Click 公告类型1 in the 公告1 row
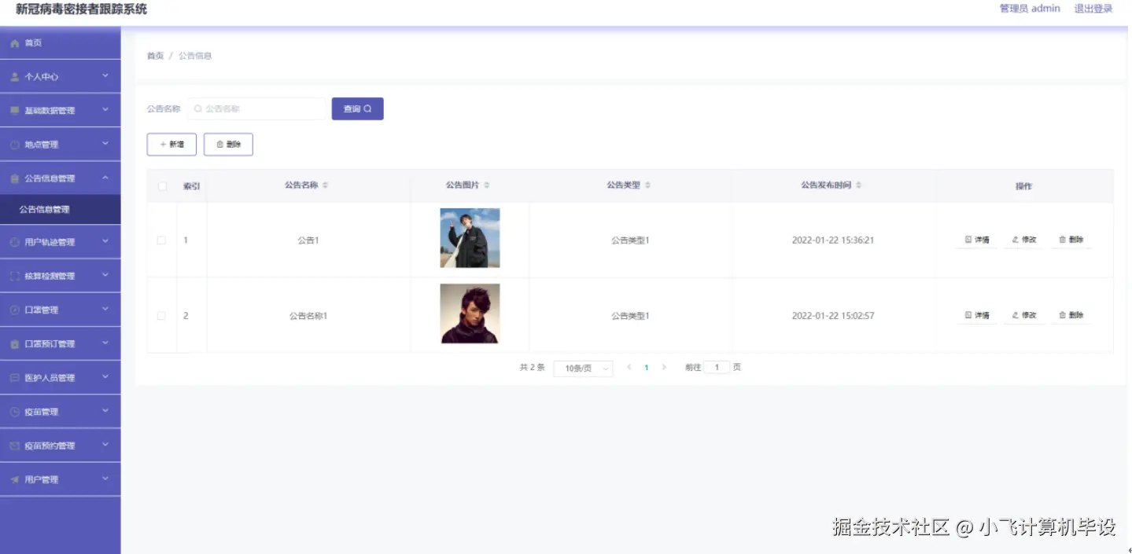1132x554 pixels. (x=630, y=240)
